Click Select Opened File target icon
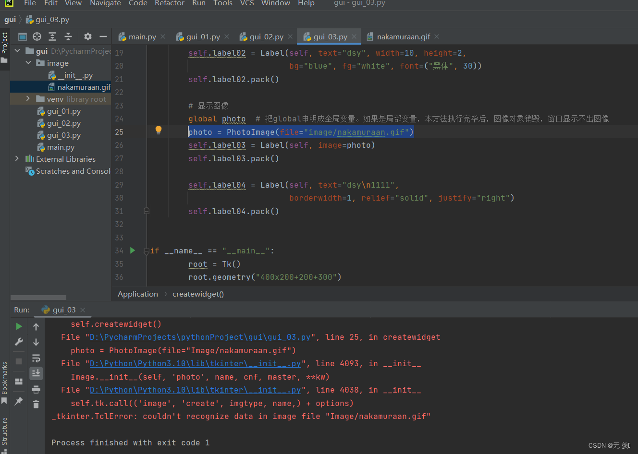Image resolution: width=638 pixels, height=454 pixels. (37, 36)
